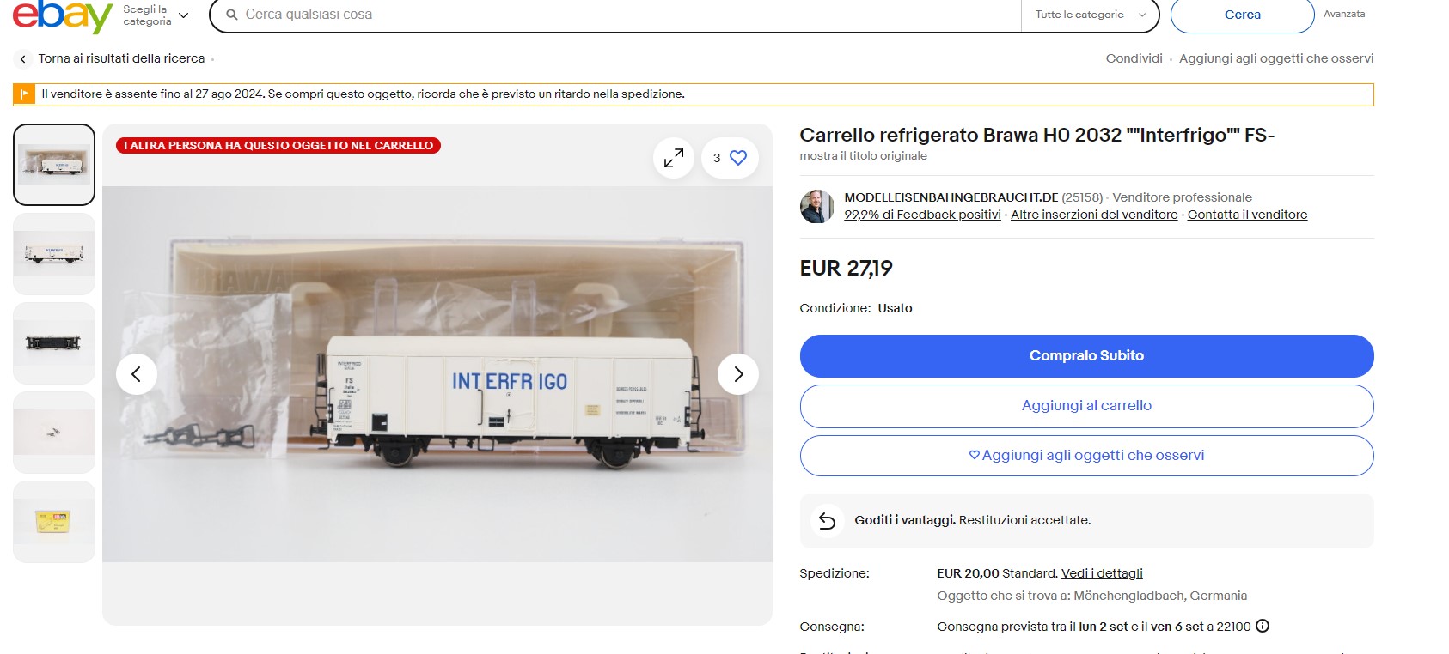Open the seller's profile picture
The height and width of the screenshot is (654, 1449).
click(816, 207)
